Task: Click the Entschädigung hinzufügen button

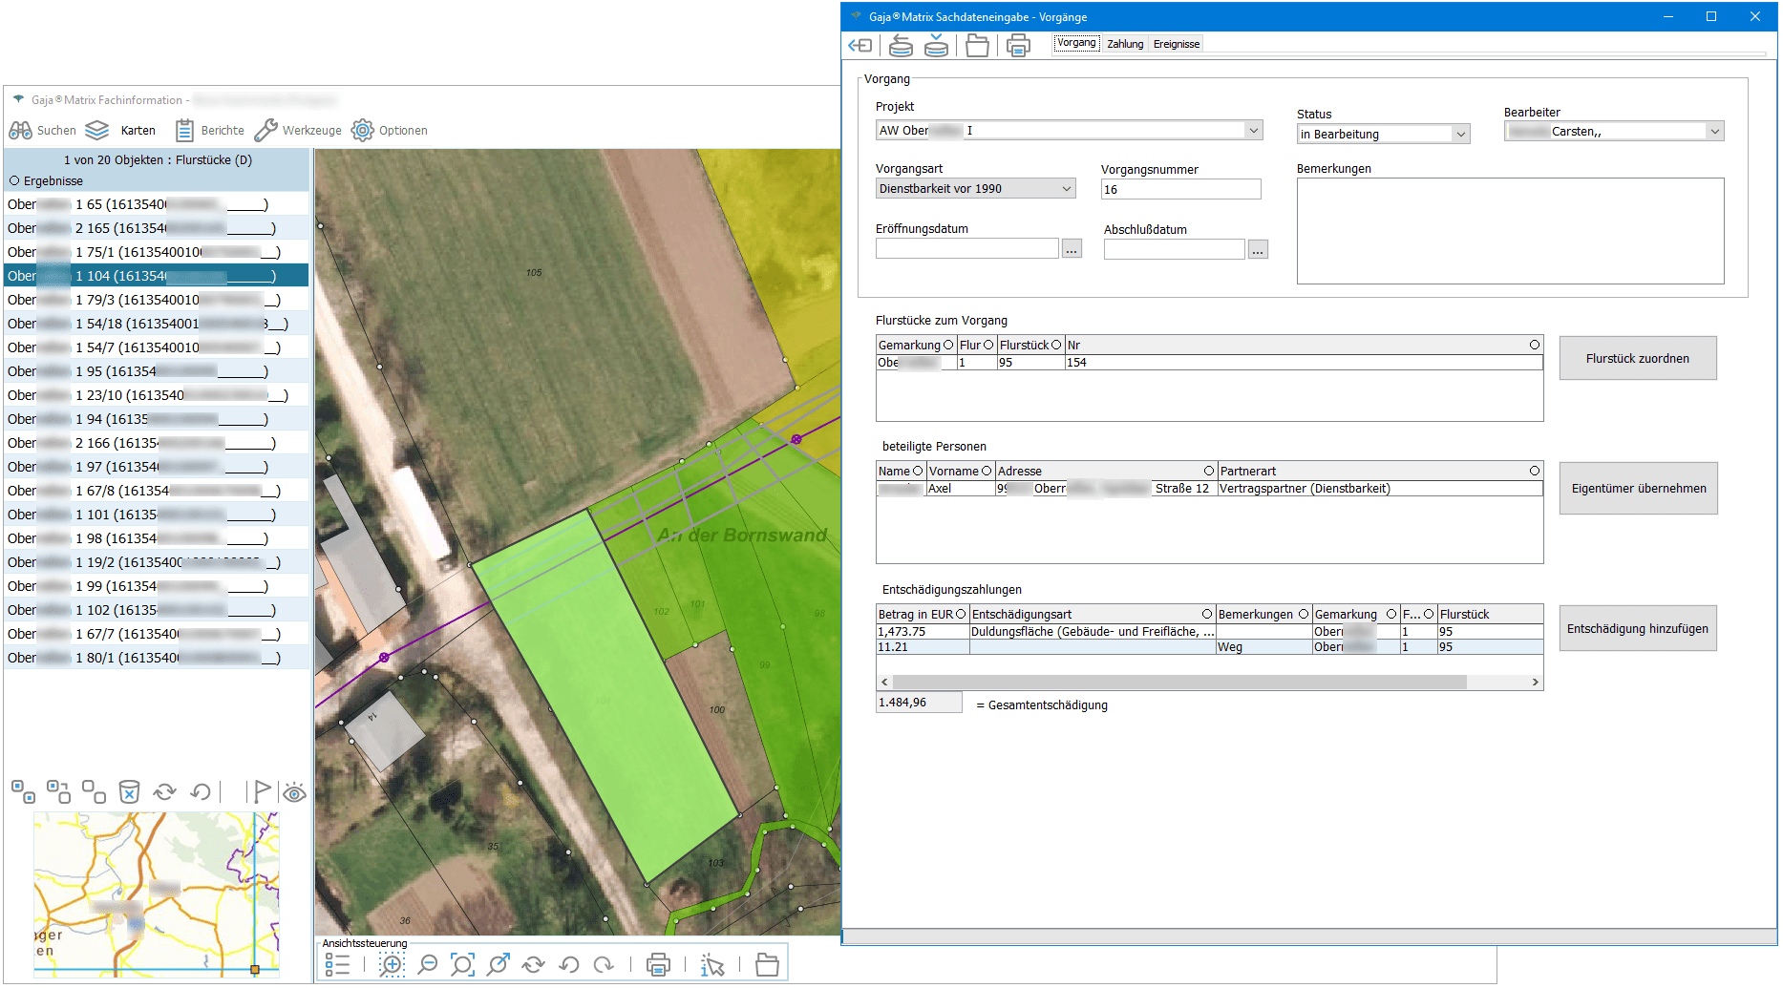Action: [1637, 628]
